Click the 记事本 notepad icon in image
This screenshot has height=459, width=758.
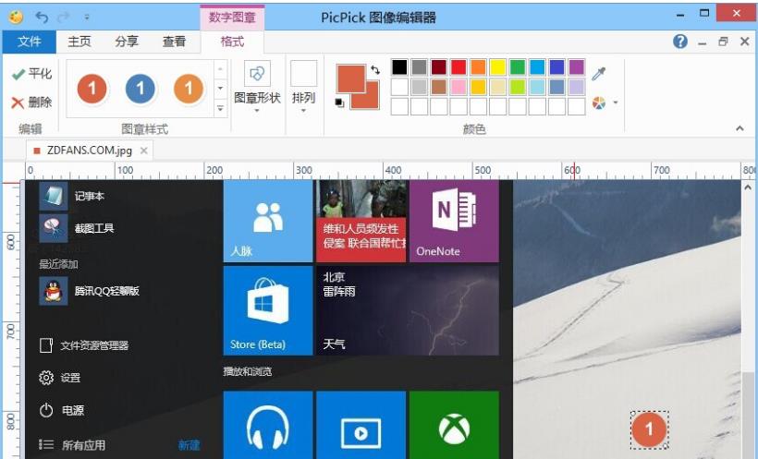(54, 196)
